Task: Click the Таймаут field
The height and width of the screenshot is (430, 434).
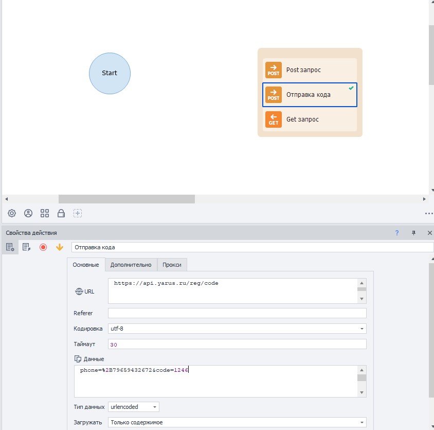Action: click(x=237, y=344)
